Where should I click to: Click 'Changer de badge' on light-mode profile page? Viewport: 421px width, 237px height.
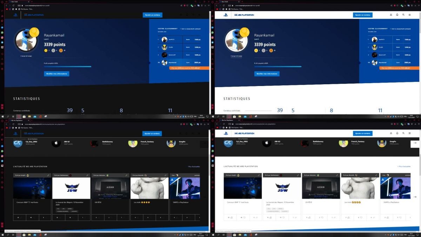point(236,56)
